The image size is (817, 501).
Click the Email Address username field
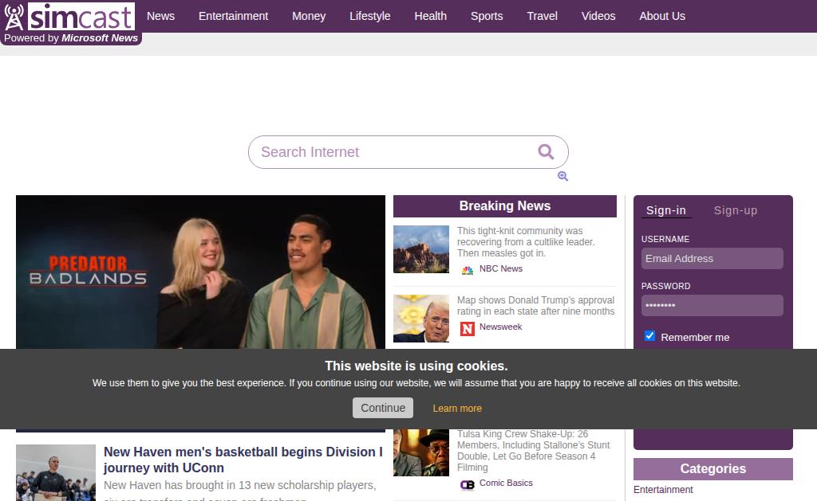pyautogui.click(x=712, y=258)
